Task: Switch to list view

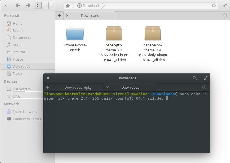Action: click(x=45, y=5)
